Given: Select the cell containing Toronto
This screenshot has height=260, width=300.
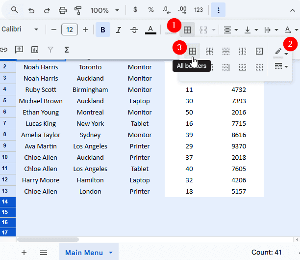Looking at the screenshot, I should (90, 67).
